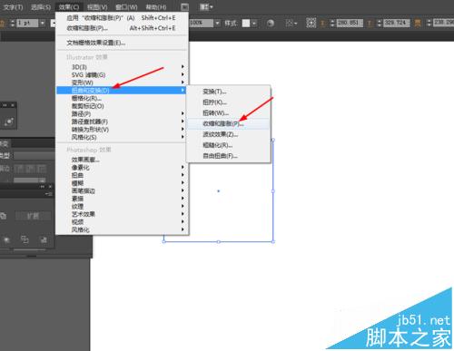The width and height of the screenshot is (454, 351).
Task: Click the opacity field showing 100%
Action: (x=202, y=23)
